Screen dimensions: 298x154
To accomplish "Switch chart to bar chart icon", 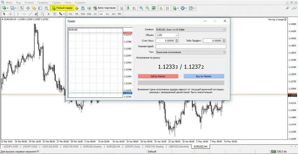I will tap(122, 8).
